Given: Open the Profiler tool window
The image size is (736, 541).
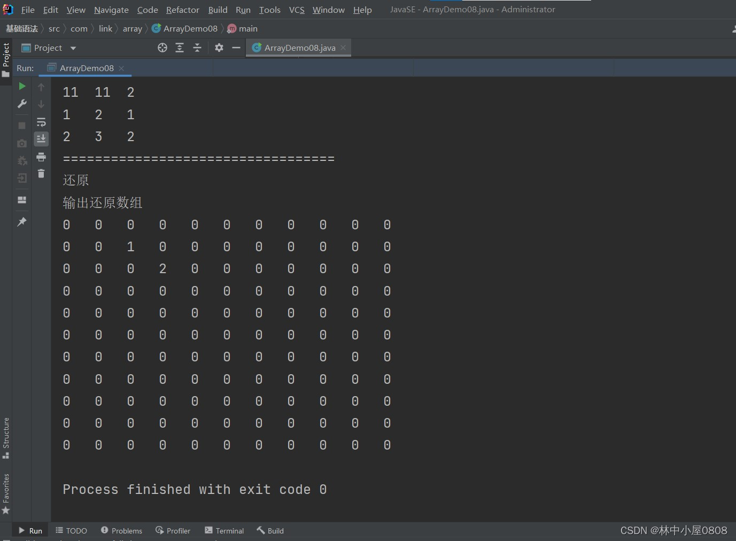Looking at the screenshot, I should pos(173,530).
